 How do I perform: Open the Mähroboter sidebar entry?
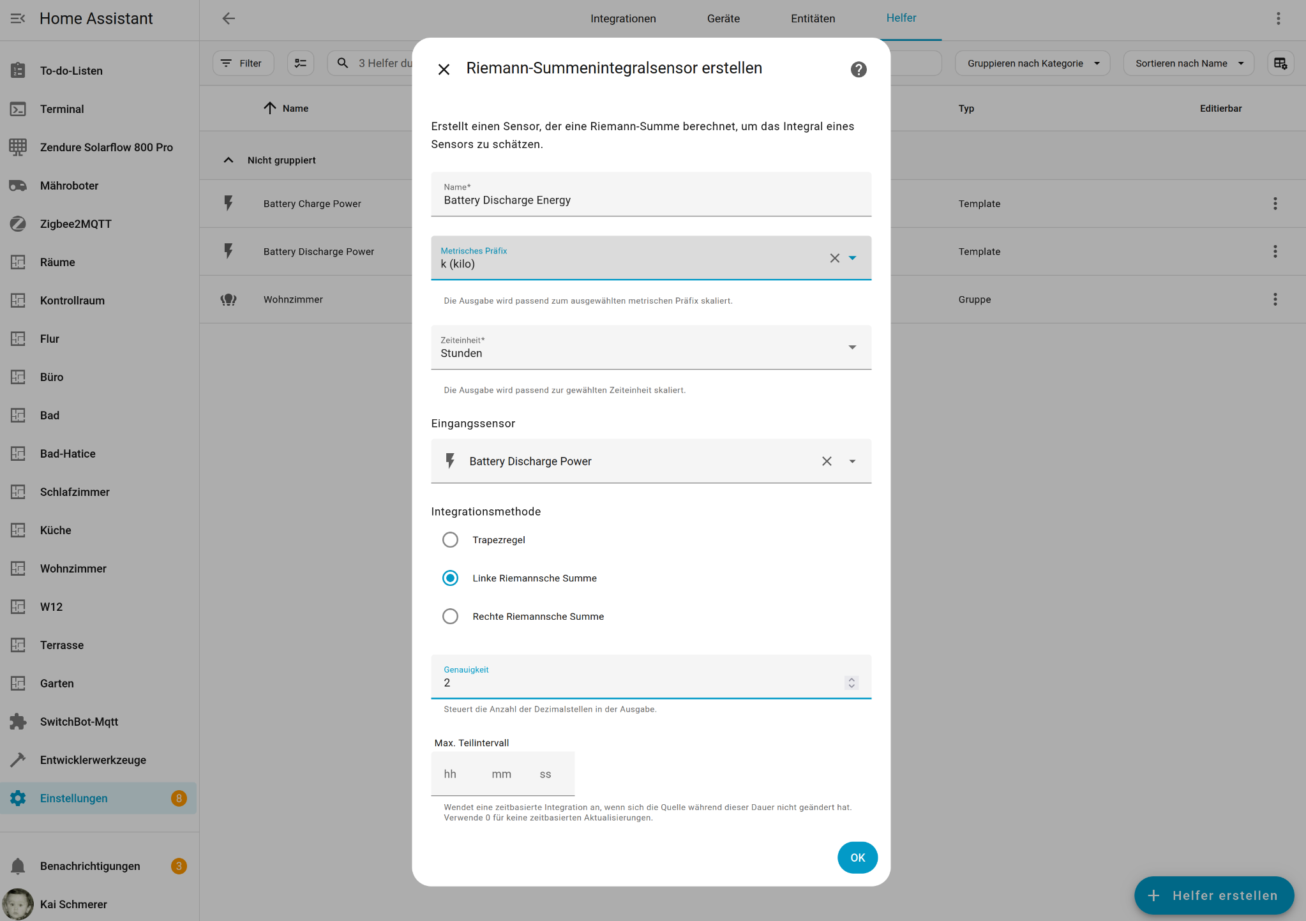point(69,186)
